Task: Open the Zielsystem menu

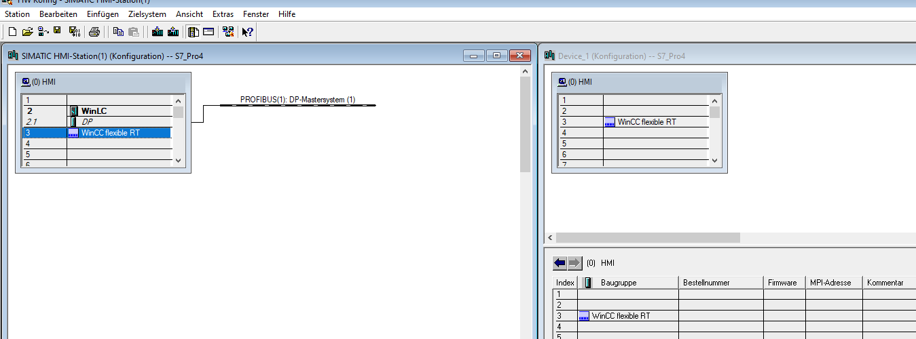Action: point(147,14)
